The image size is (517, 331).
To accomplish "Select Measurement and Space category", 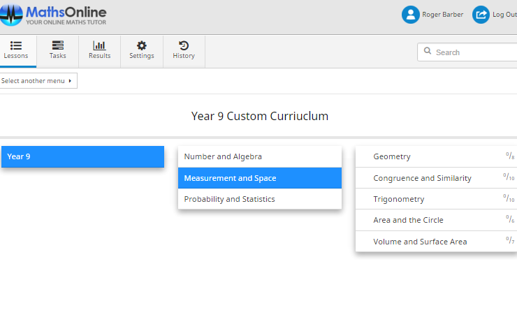I will pyautogui.click(x=259, y=178).
